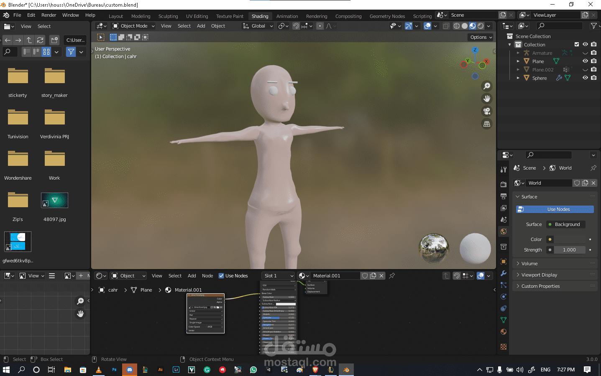Screen dimensions: 601x376
Task: Click the viewport pan hand gizmo
Action: [487, 99]
